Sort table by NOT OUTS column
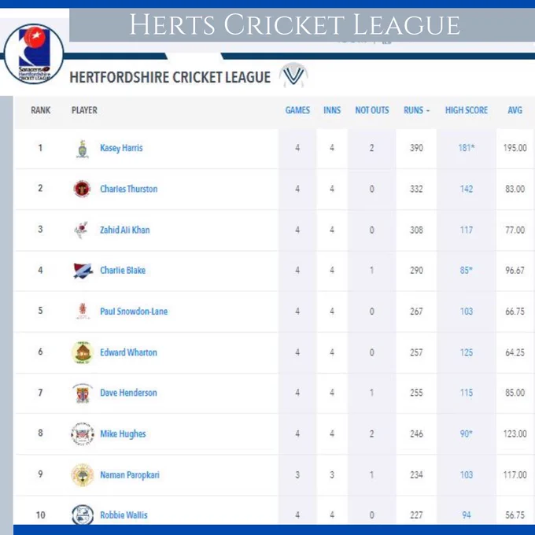 (x=372, y=110)
